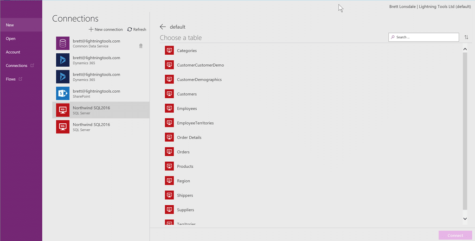Screen dimensions: 475x241
Task: Click the Products table icon
Action: pos(169,166)
